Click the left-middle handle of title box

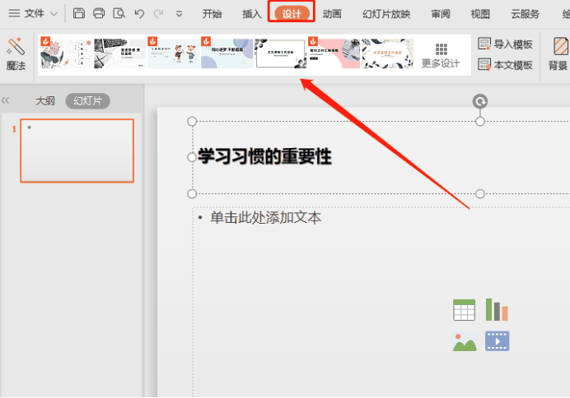coord(192,157)
